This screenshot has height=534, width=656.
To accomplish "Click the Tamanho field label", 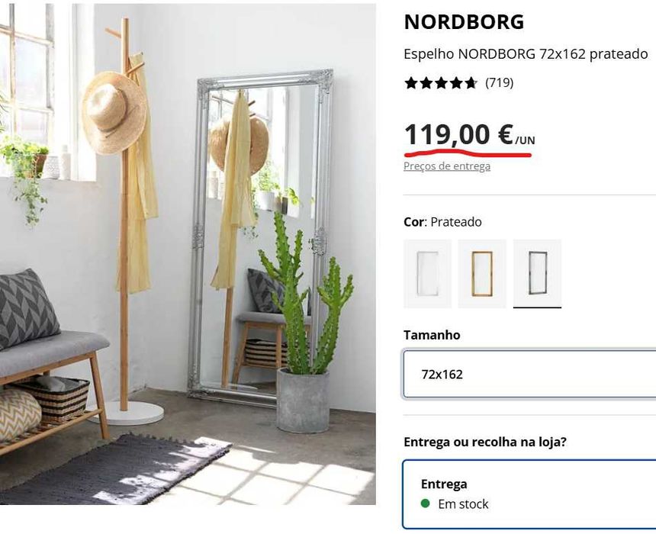I will (432, 335).
